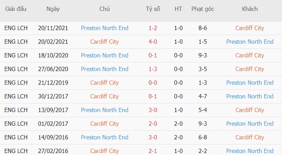Click the 3-0 score on 13/09/2017
Screen dimensions: 282x155
coord(153,110)
